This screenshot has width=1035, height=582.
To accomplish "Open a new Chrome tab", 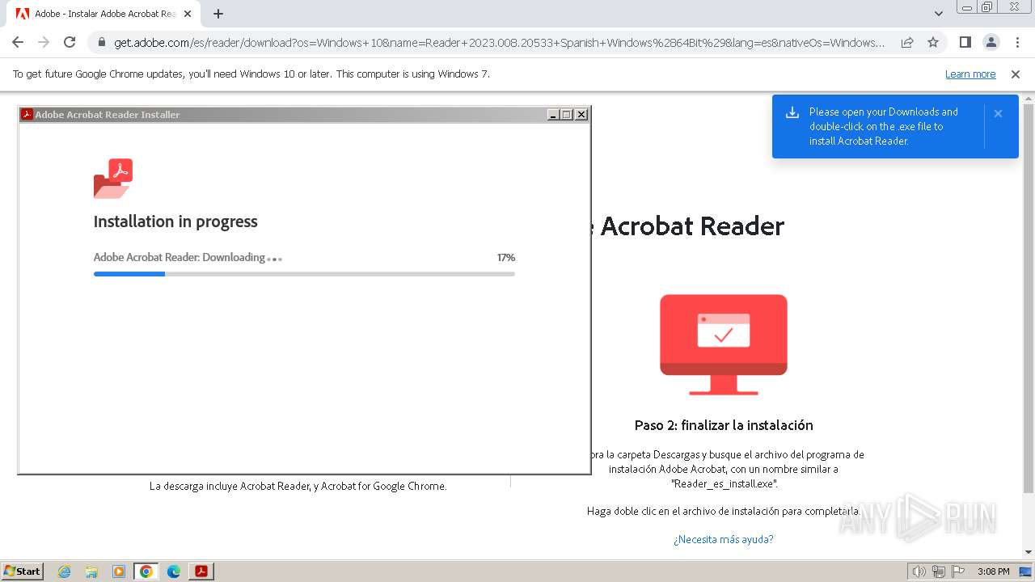I will pos(218,14).
